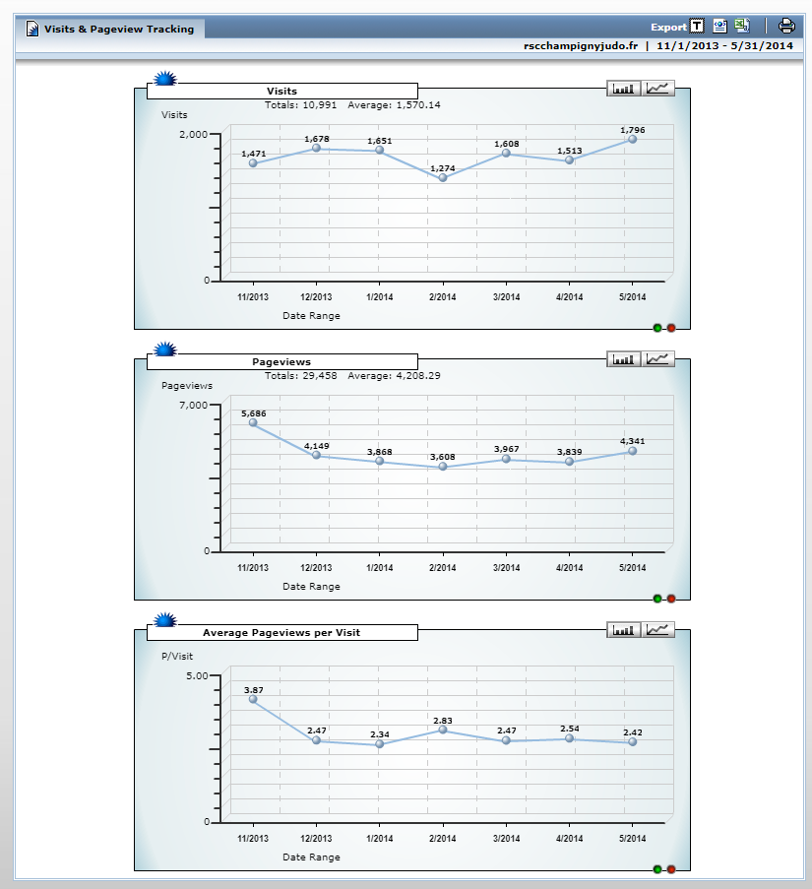Switch Pageviews chart to bar graph

point(623,359)
